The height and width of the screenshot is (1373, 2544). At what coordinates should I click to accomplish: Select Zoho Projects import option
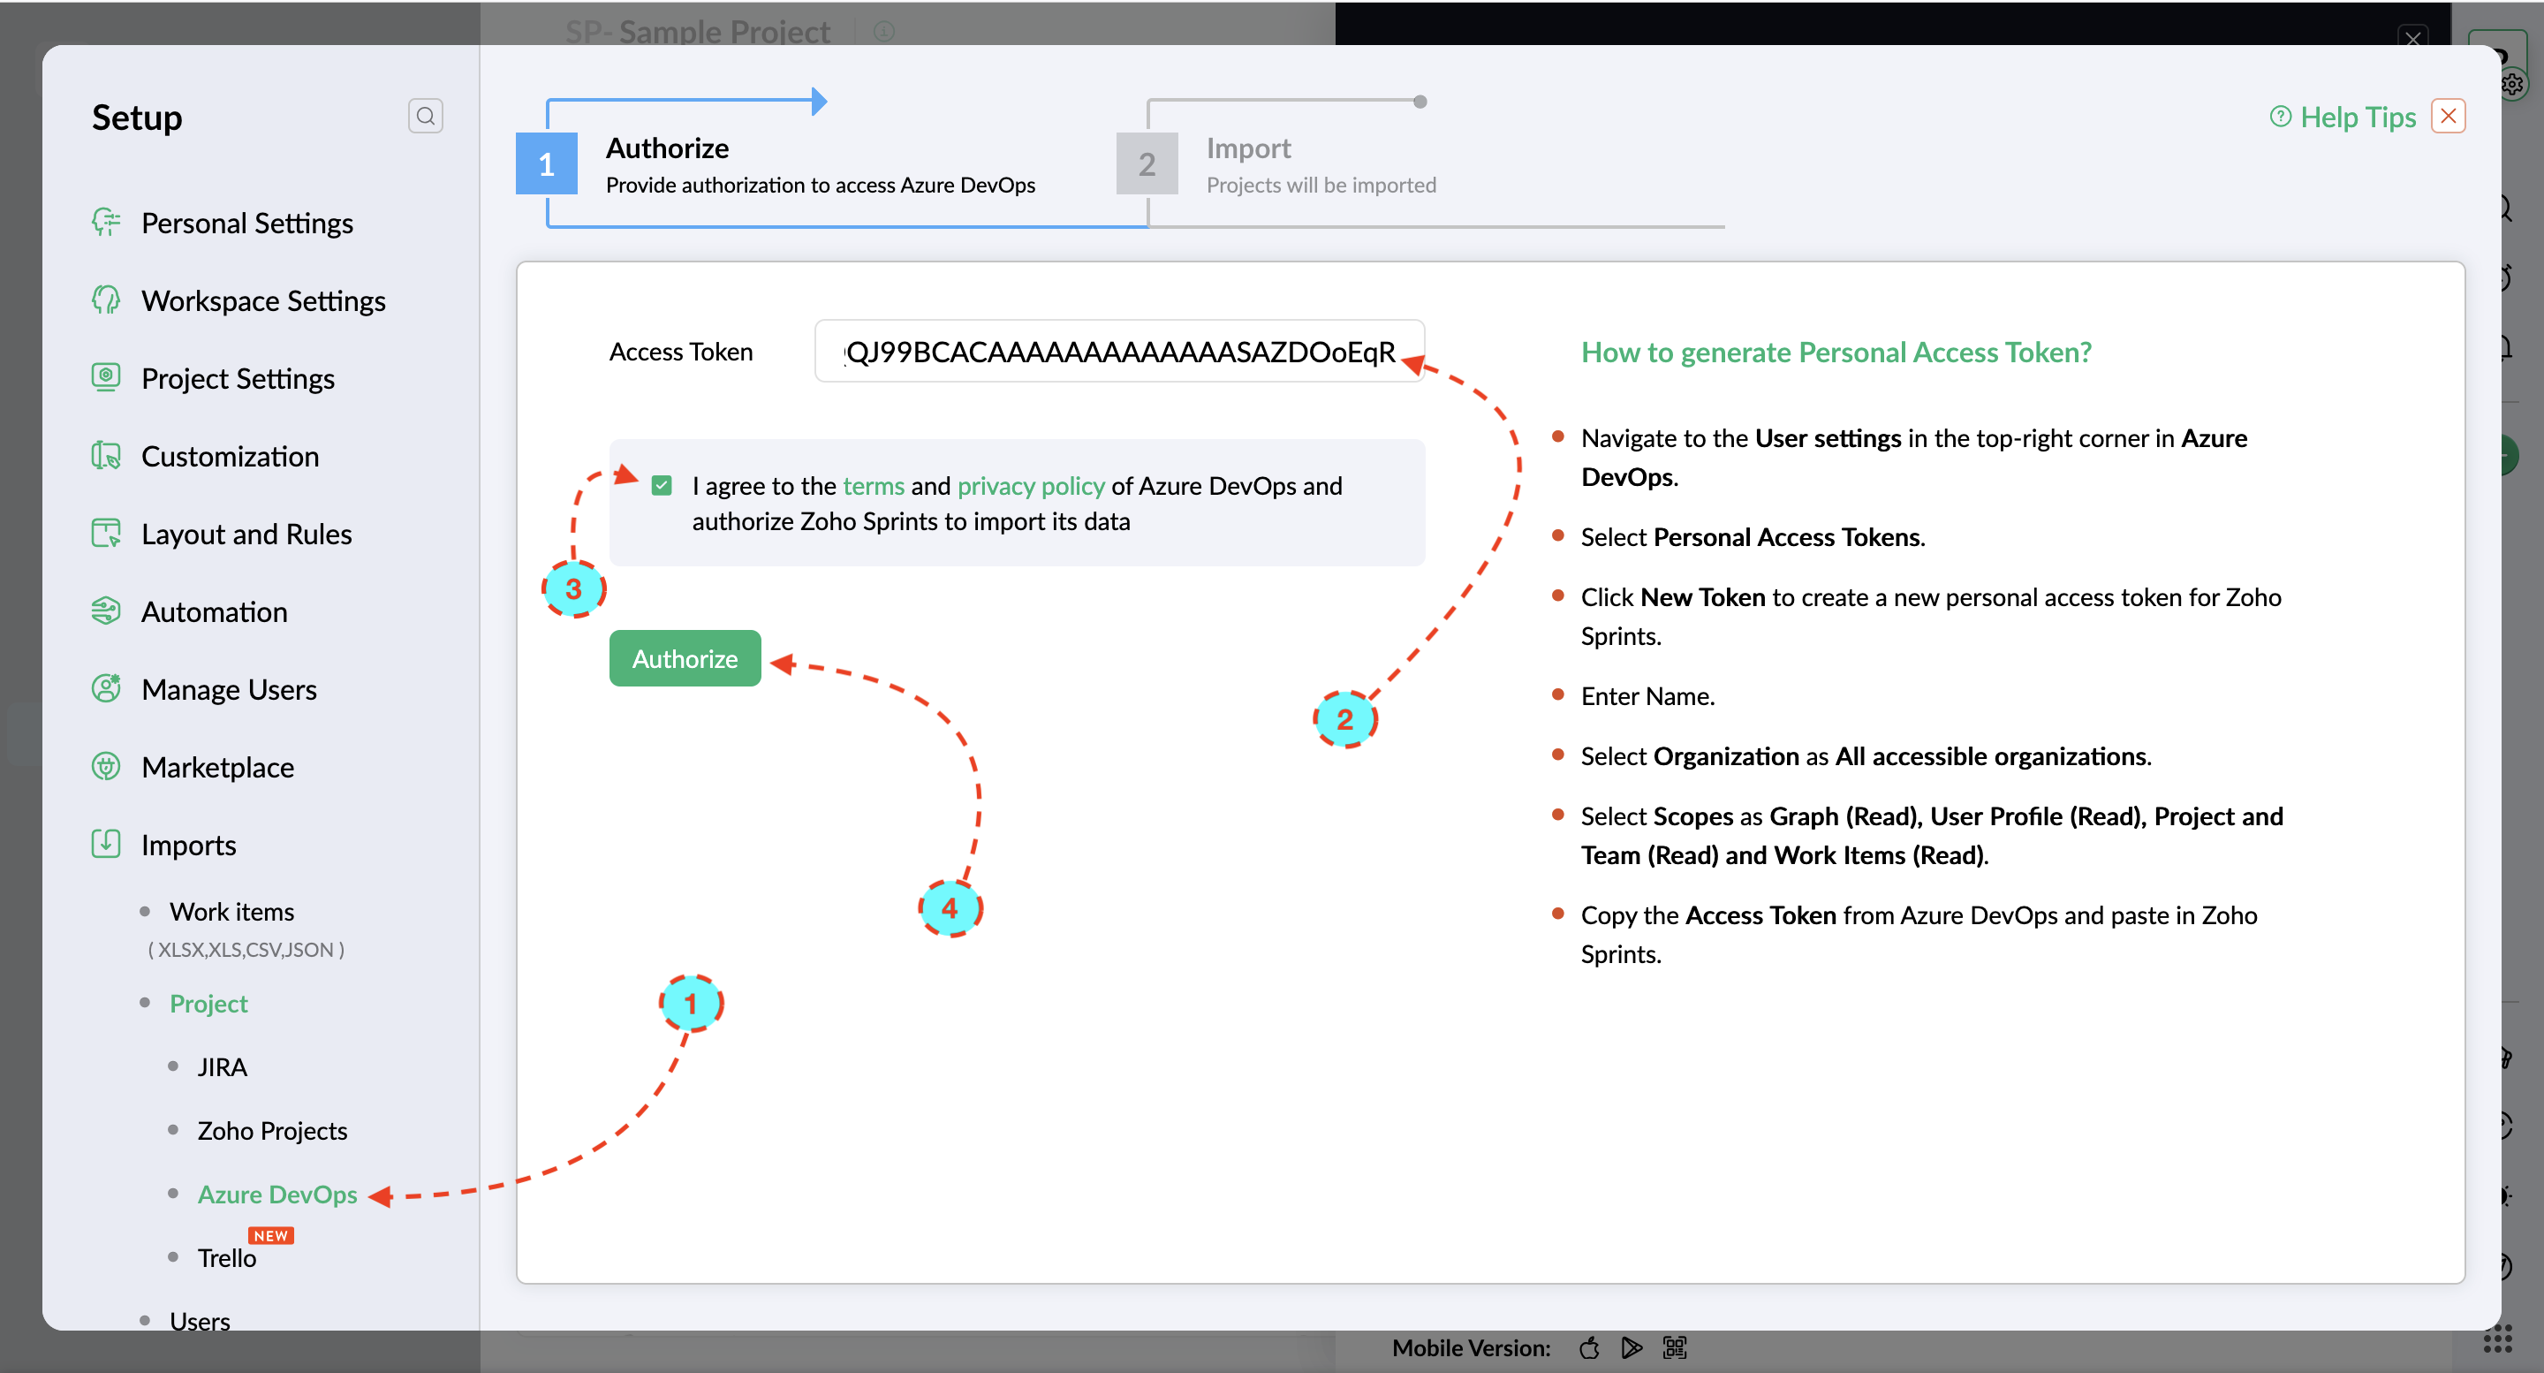tap(273, 1130)
